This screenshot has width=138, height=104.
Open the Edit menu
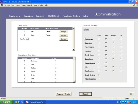pyautogui.click(x=9, y=5)
